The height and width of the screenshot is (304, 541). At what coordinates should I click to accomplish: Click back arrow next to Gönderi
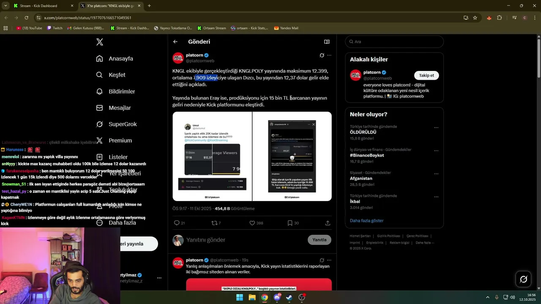[175, 42]
